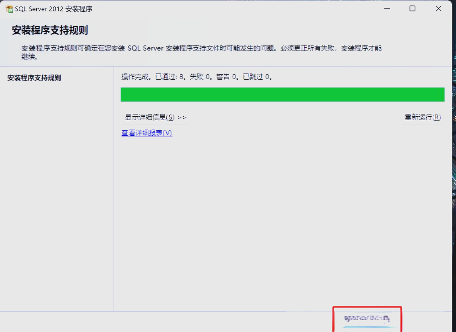Screen dimensions: 456x332
Task: Click the large heading 安装程序支持规则
Action: [x=50, y=30]
